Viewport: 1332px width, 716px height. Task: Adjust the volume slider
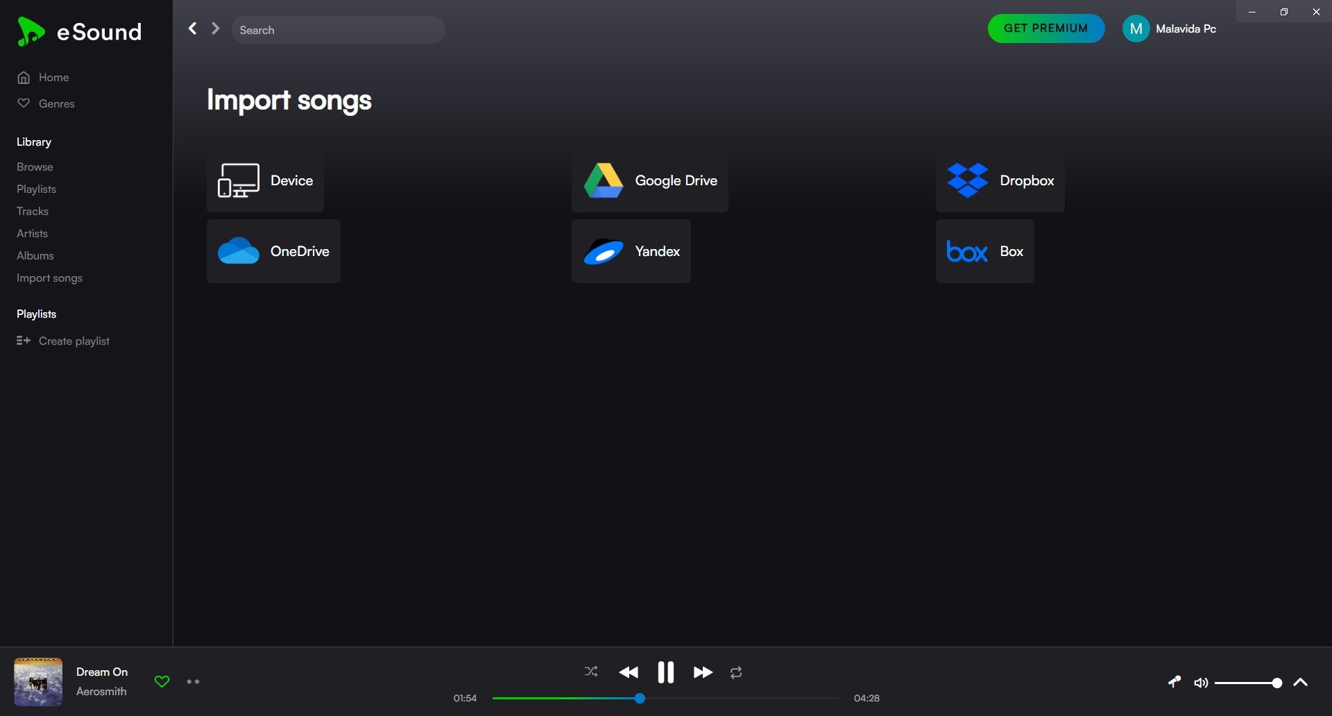point(1248,683)
